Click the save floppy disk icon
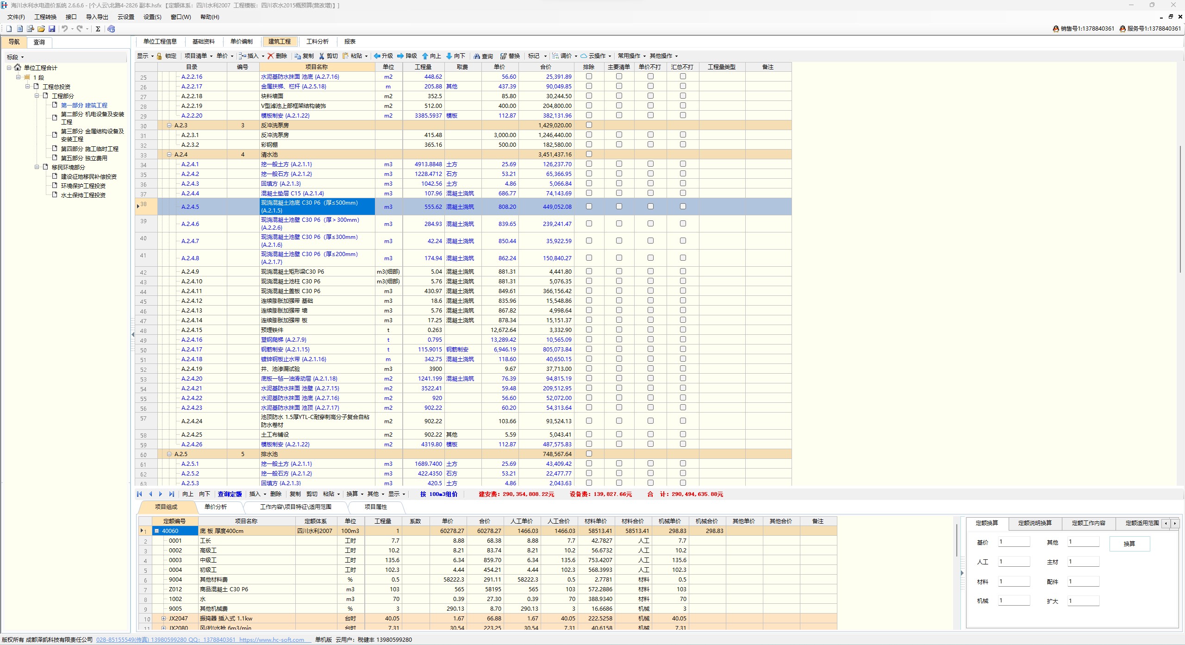 click(52, 29)
